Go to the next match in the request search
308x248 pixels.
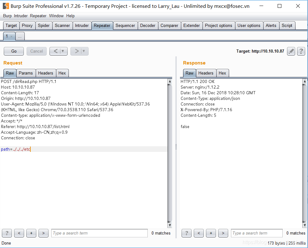[x=44, y=233]
